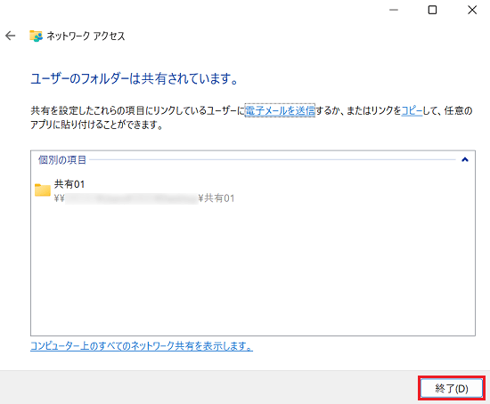Image resolution: width=490 pixels, height=404 pixels.
Task: Select the 共有01 folder icon
Action: pyautogui.click(x=43, y=190)
